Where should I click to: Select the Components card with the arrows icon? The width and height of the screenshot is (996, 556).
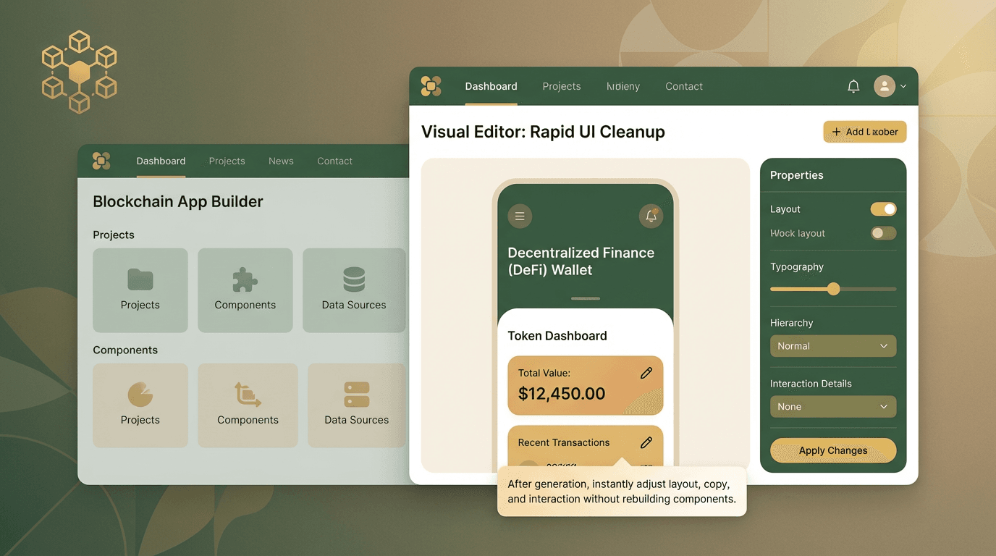[x=248, y=405]
